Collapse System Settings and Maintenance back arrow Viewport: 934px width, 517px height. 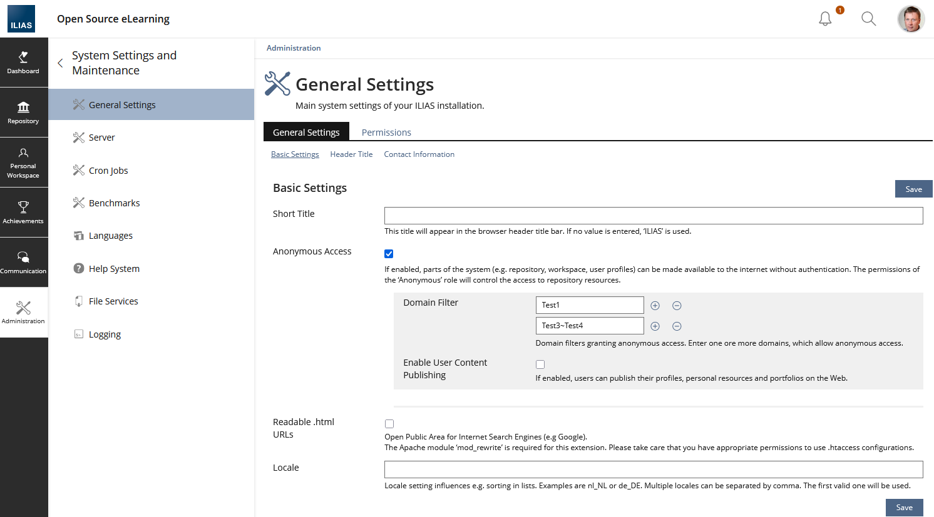(60, 63)
